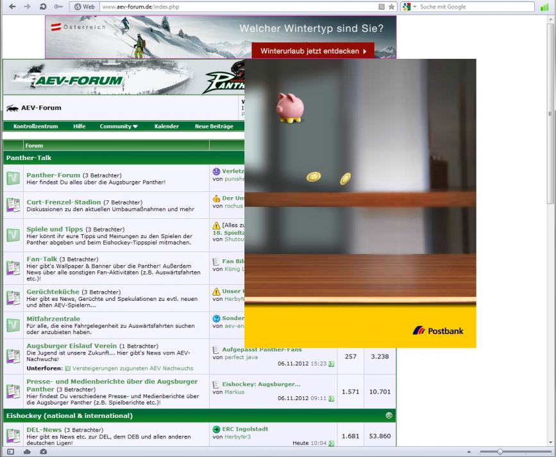This screenshot has width=556, height=457.
Task: Toggle the side panel in status bar
Action: click(11, 452)
